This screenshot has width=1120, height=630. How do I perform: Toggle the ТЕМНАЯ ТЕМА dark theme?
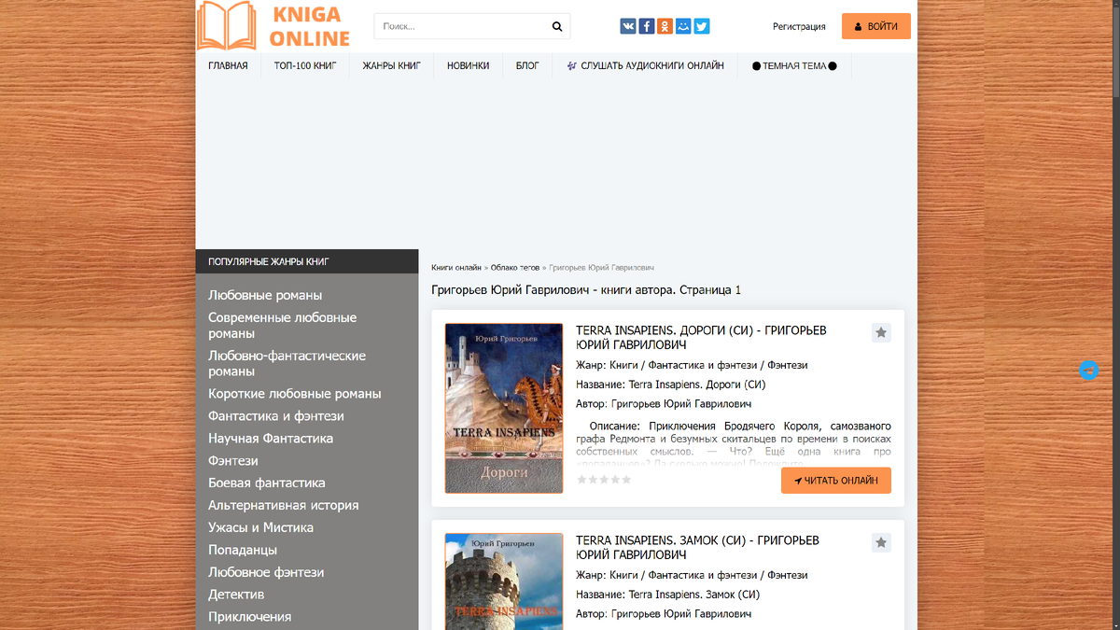(794, 66)
